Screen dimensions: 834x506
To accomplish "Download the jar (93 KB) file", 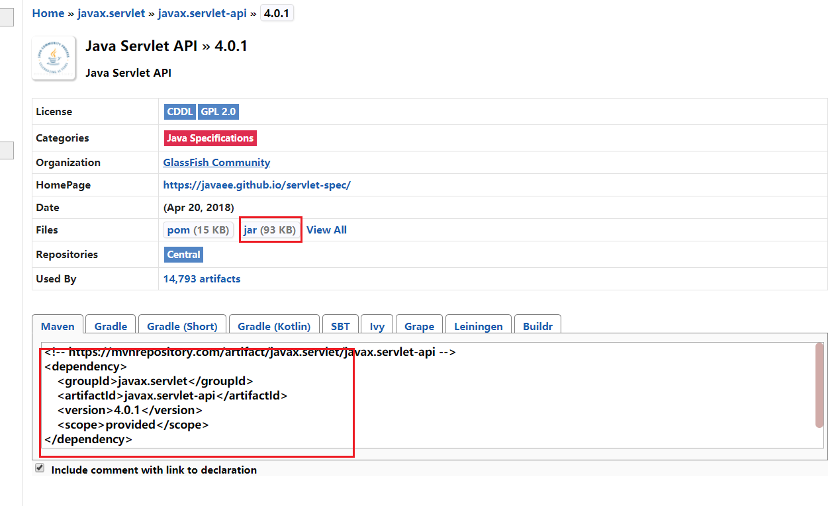I will pos(269,230).
